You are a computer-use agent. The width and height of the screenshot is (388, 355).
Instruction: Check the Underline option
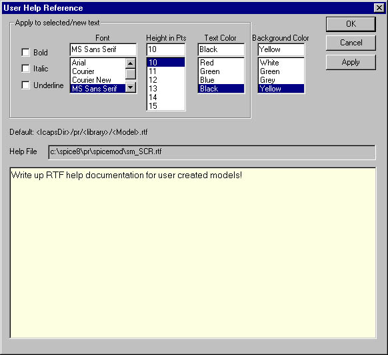pyautogui.click(x=26, y=85)
